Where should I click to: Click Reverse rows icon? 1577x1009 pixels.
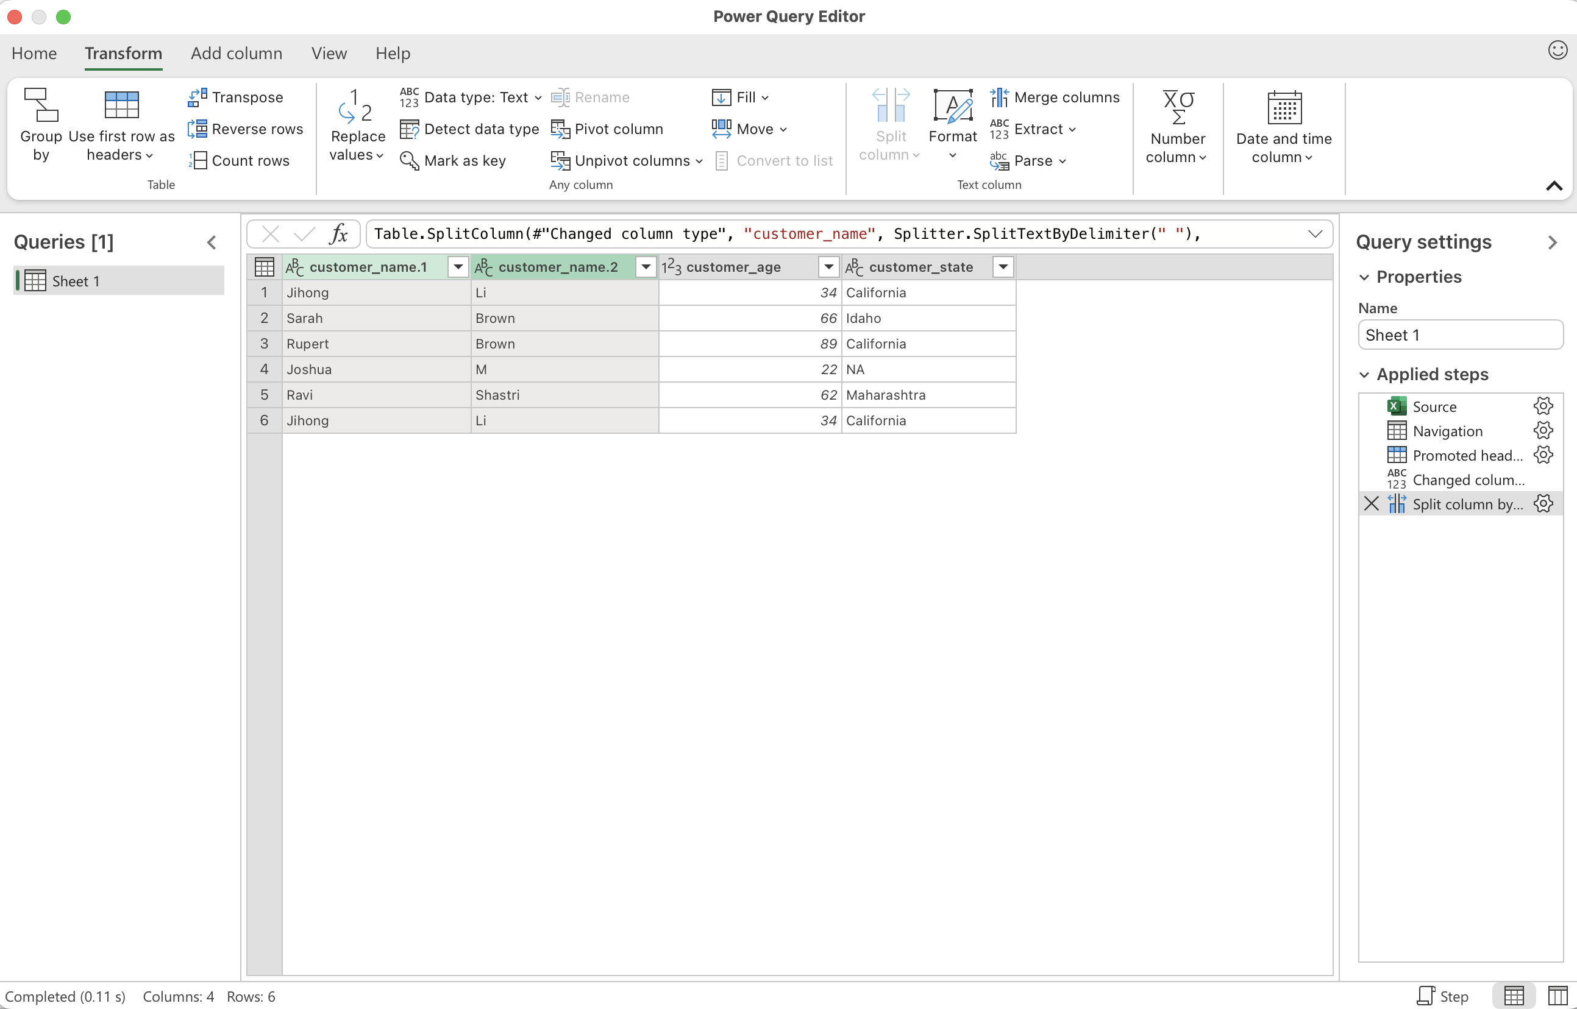(198, 129)
